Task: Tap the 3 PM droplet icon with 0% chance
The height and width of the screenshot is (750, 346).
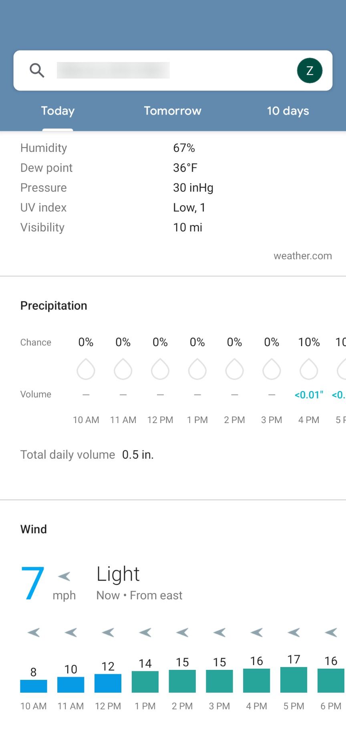Action: pyautogui.click(x=272, y=369)
